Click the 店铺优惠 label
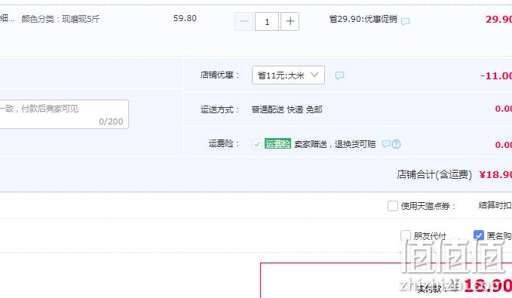The height and width of the screenshot is (298, 512). coord(219,75)
